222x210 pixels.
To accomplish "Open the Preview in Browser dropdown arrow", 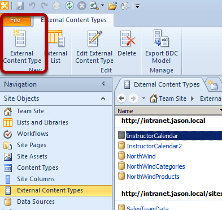I will click(x=102, y=6).
